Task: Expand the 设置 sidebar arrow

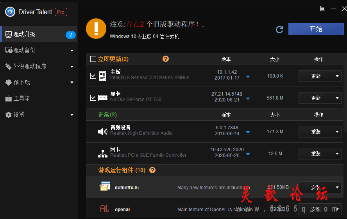Action: tap(72, 115)
